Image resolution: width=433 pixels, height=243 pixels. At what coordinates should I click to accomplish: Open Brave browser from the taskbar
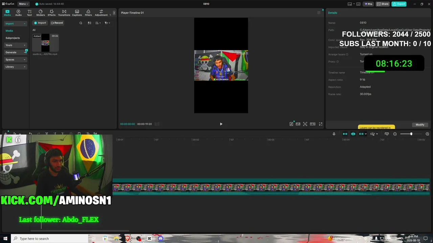point(128,239)
